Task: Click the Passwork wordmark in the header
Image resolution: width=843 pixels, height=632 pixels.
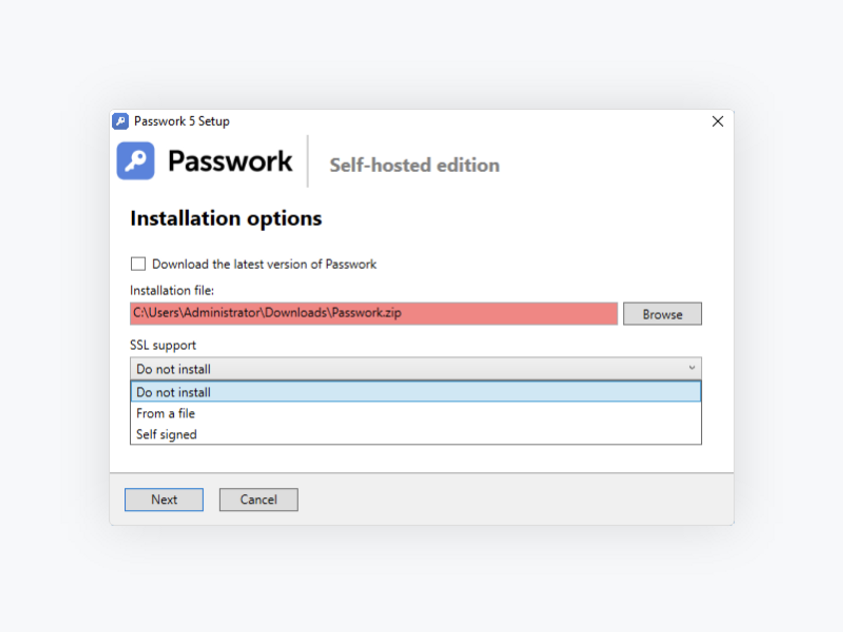Action: point(230,161)
